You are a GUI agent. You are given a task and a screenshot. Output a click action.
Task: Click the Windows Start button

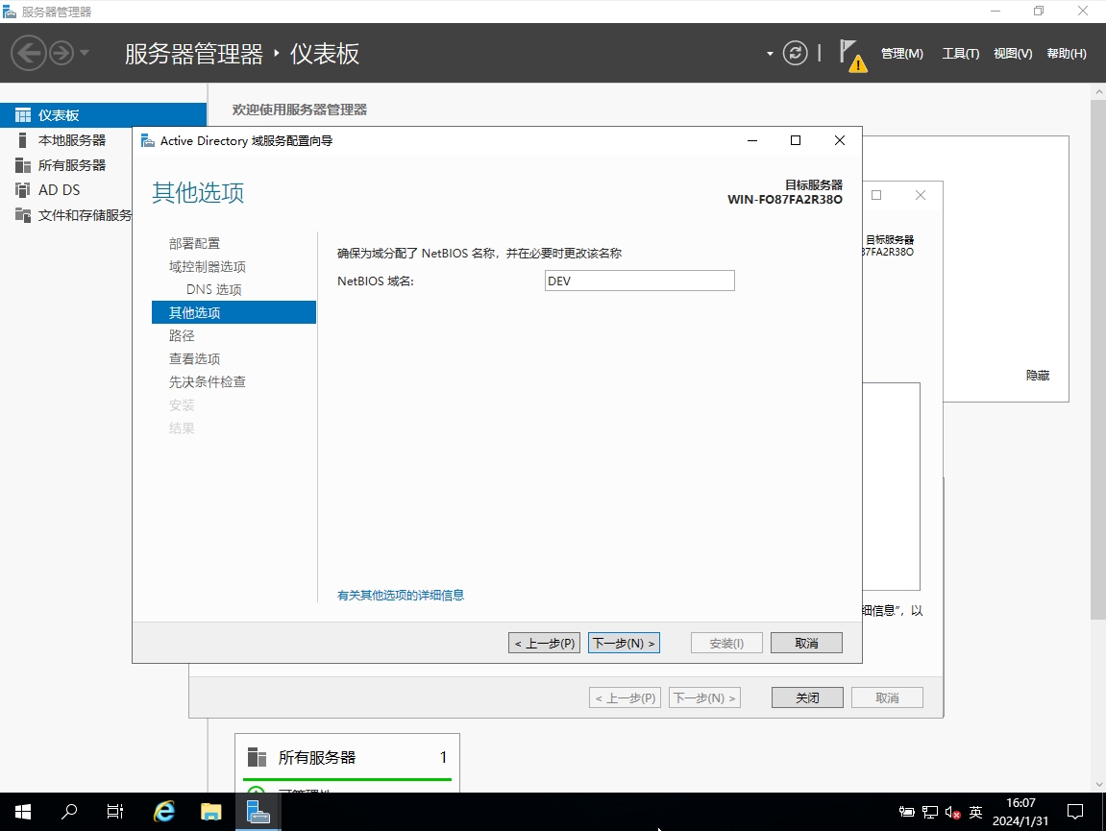click(22, 812)
